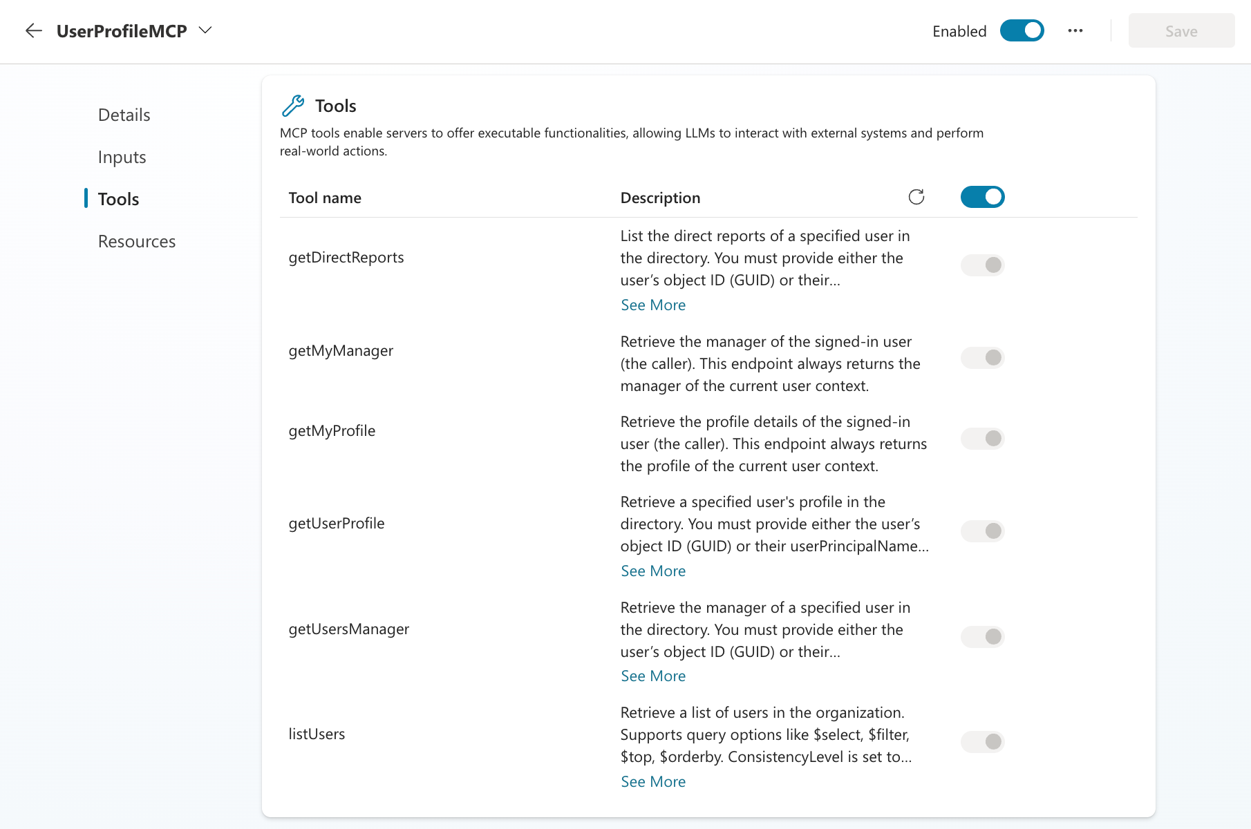Disable the UserProfileMCP server toggle
This screenshot has width=1251, height=829.
(1022, 30)
